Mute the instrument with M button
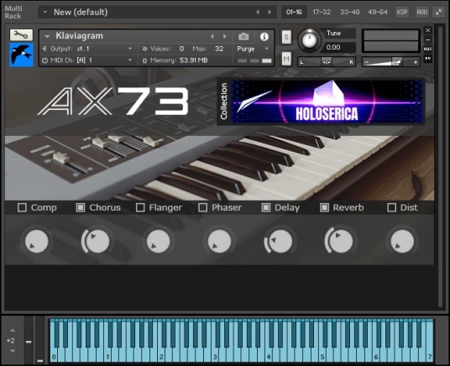Viewport: 450px width, 366px height. [x=286, y=59]
